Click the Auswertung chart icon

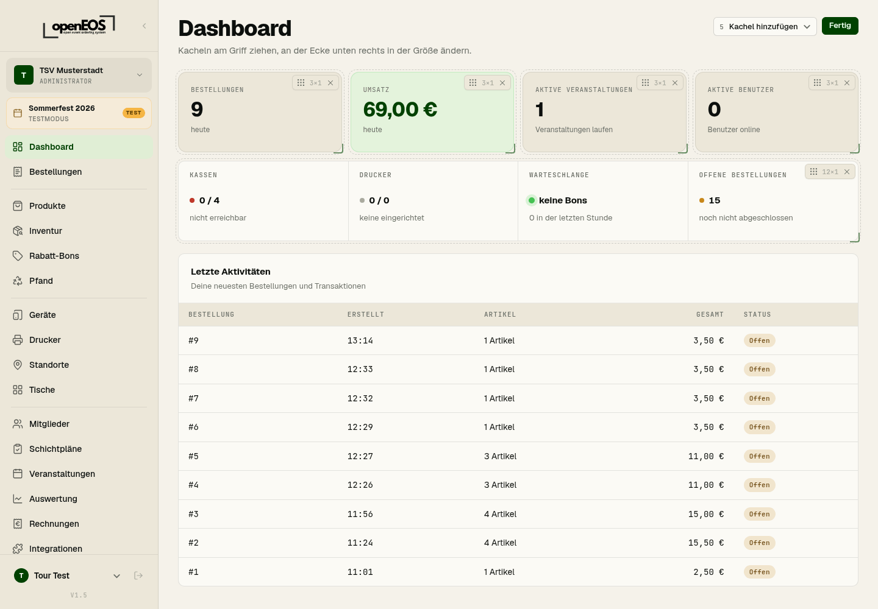(18, 499)
